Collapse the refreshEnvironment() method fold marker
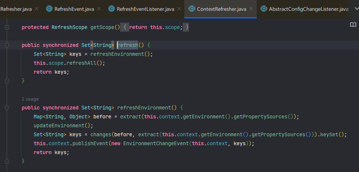This screenshot has height=172, width=359. [x=7, y=108]
